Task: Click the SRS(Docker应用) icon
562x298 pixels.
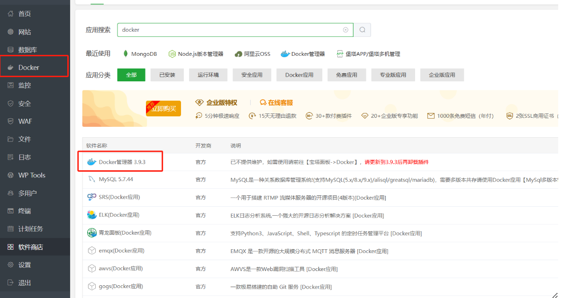Action: (x=92, y=197)
